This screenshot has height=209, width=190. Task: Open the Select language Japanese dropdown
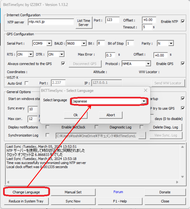tap(109, 101)
